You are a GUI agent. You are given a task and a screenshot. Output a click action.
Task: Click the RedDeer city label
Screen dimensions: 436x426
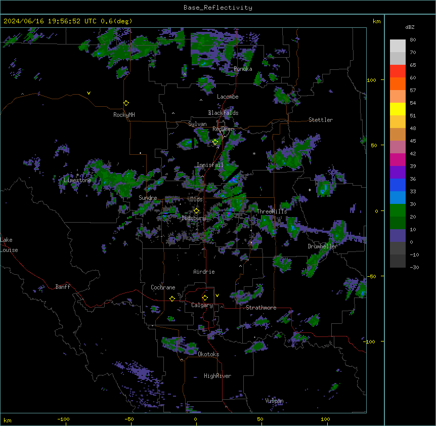tap(223, 129)
